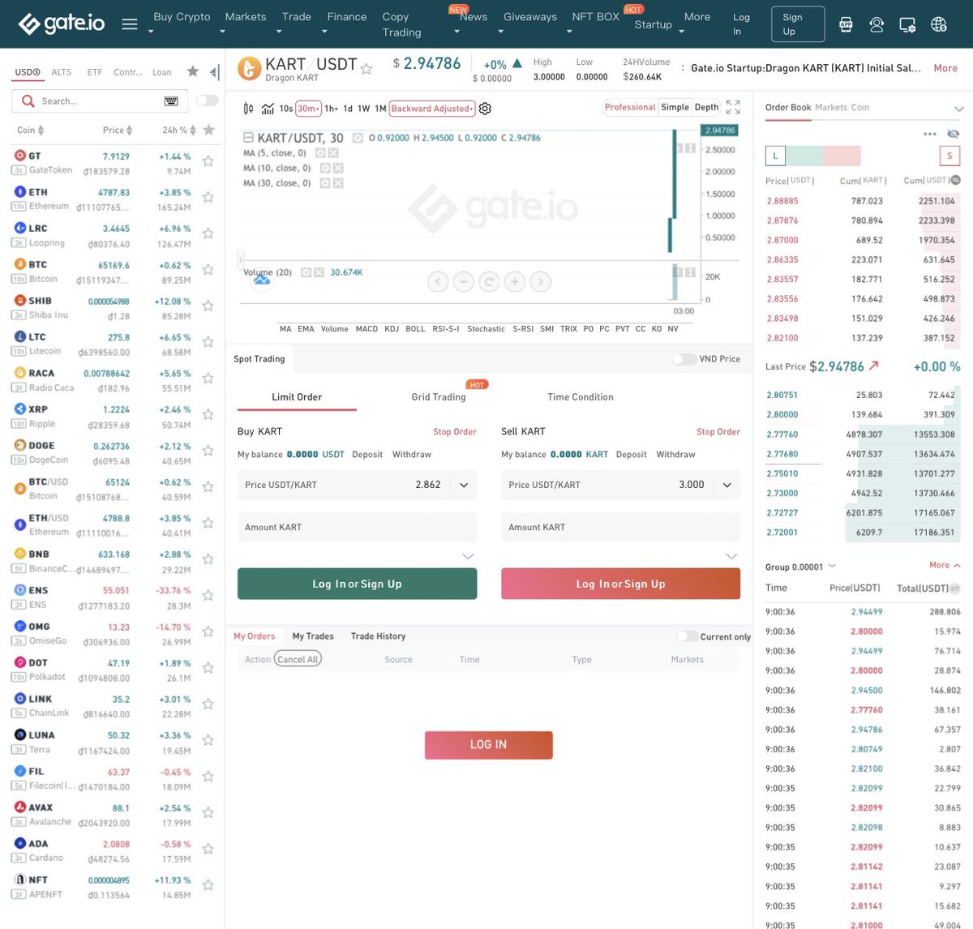The height and width of the screenshot is (929, 973).
Task: Select the L order book mode
Action: [x=775, y=156]
